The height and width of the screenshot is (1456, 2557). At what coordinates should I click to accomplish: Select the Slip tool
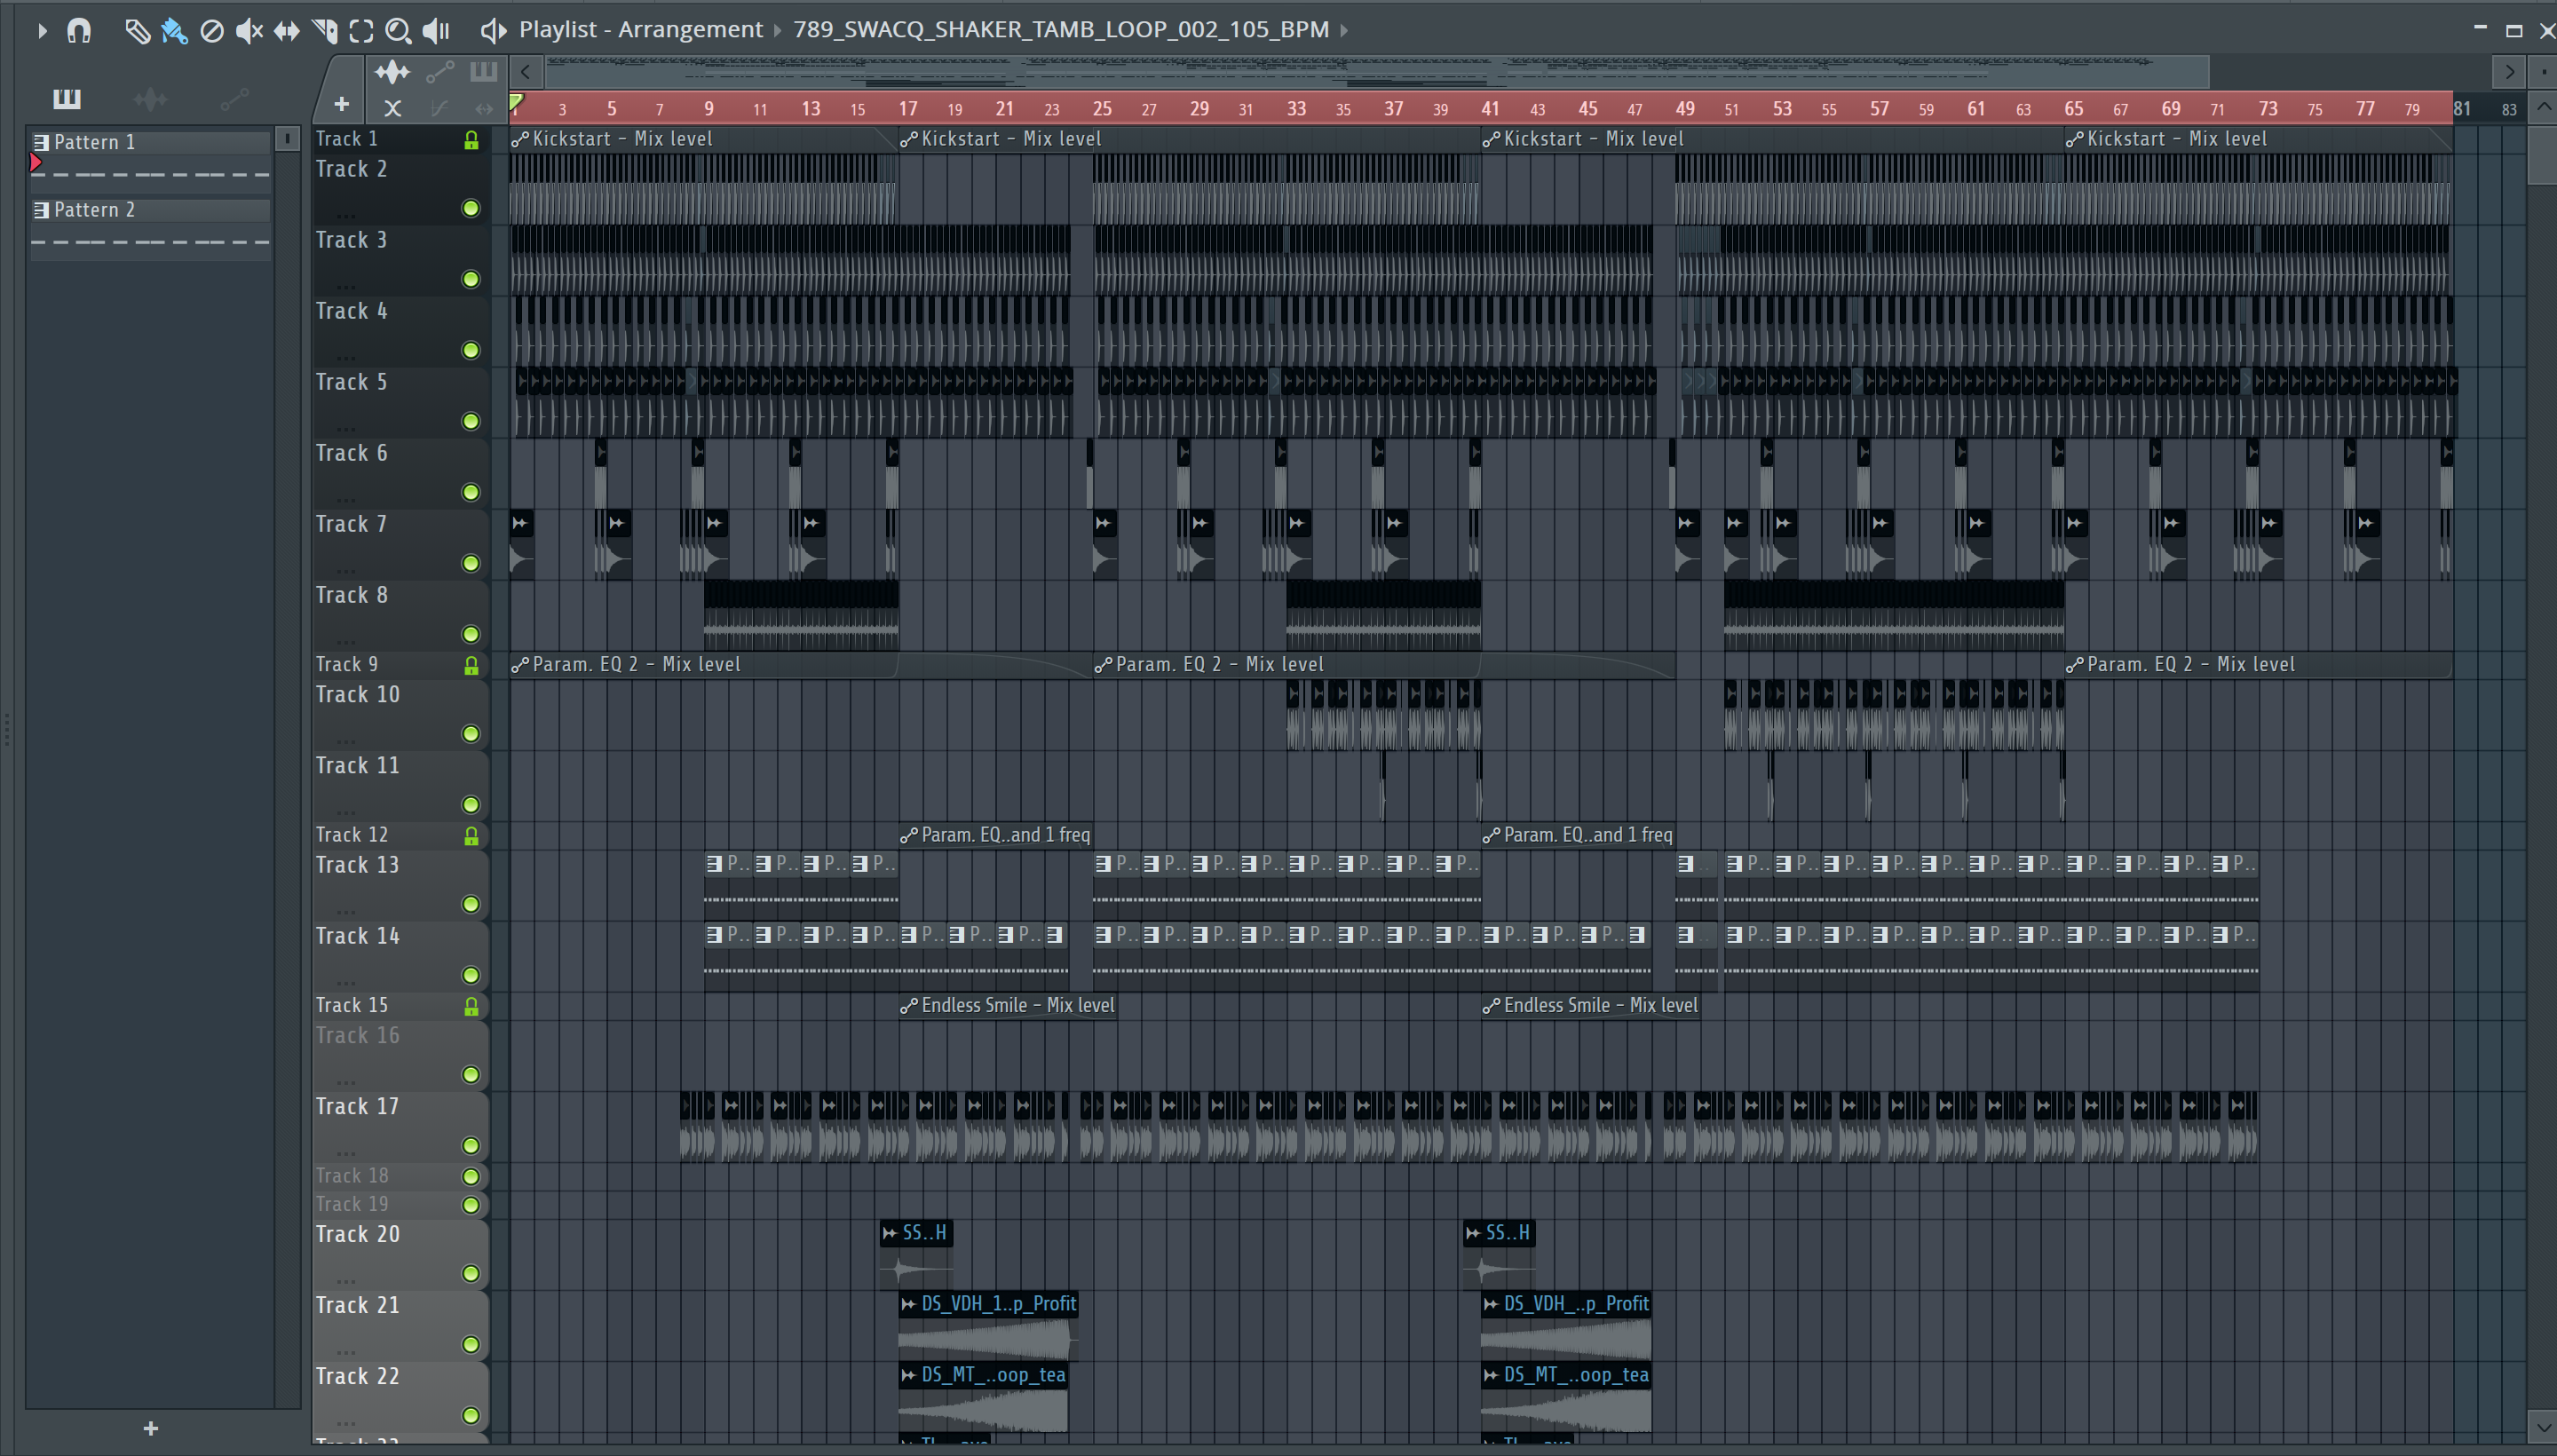(x=287, y=31)
